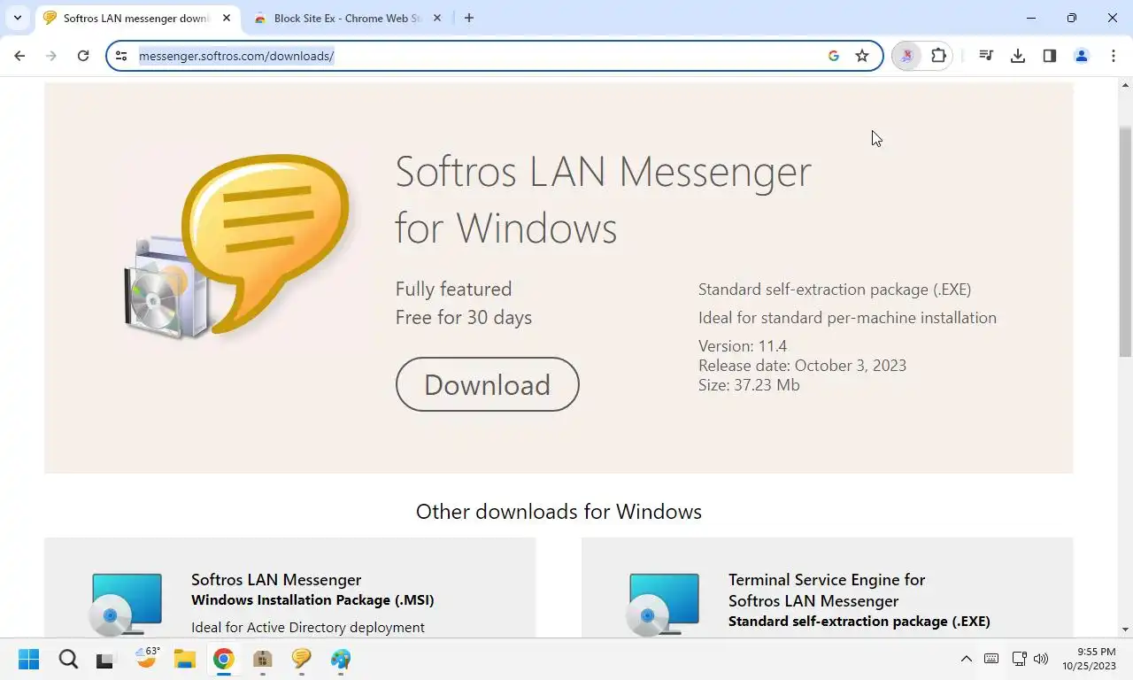Click the Terminal Service Engine monitor icon
The image size is (1133, 680).
(x=664, y=605)
